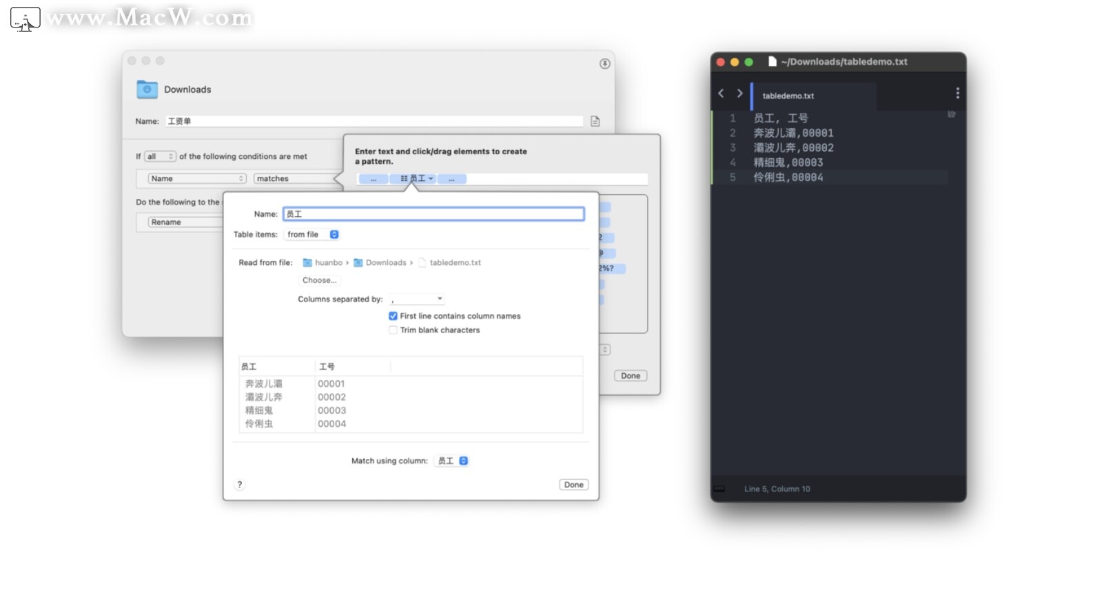Open the 'matches' condition operator dropdown

coord(298,178)
